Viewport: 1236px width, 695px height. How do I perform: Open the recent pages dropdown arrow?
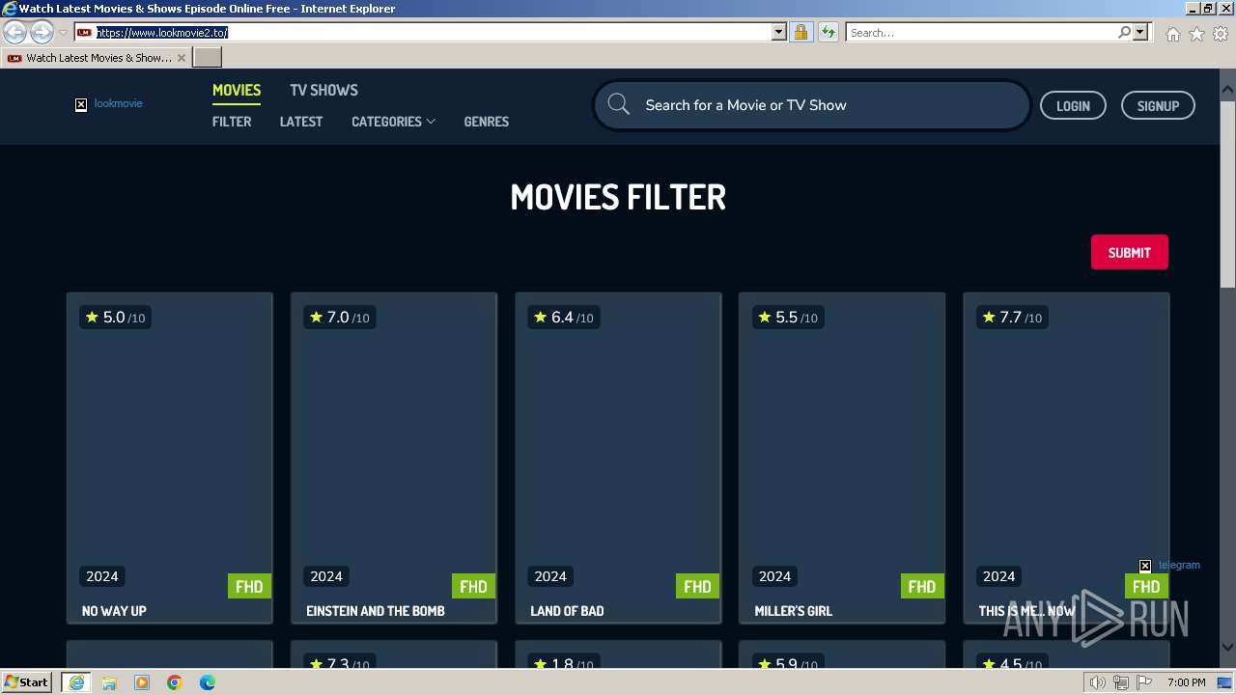click(x=63, y=32)
